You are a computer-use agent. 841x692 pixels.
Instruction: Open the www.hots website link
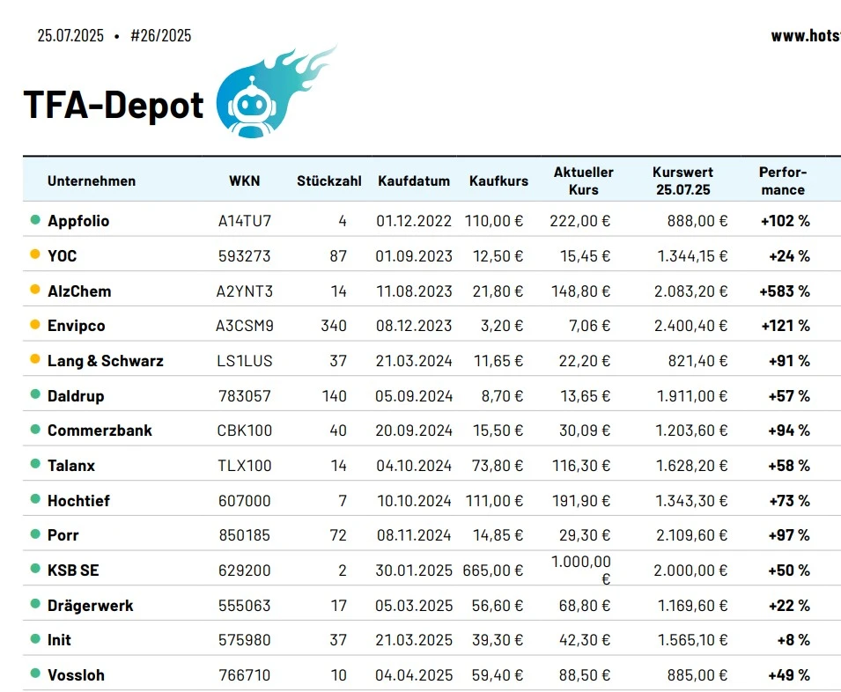pos(805,36)
